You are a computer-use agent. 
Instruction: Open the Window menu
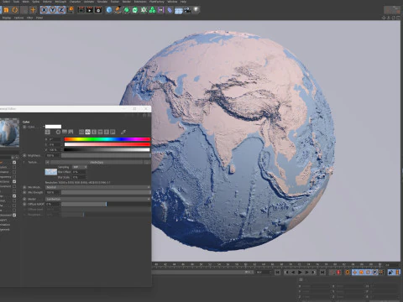[x=172, y=2]
